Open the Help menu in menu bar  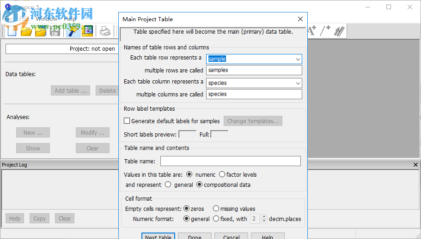pyautogui.click(x=70, y=19)
